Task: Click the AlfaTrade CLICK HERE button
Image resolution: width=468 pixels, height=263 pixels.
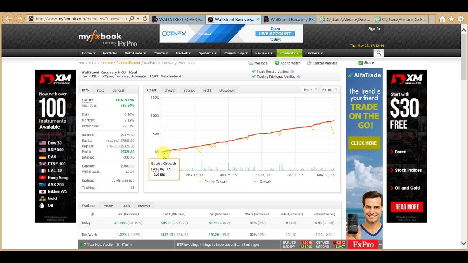Action: [364, 143]
